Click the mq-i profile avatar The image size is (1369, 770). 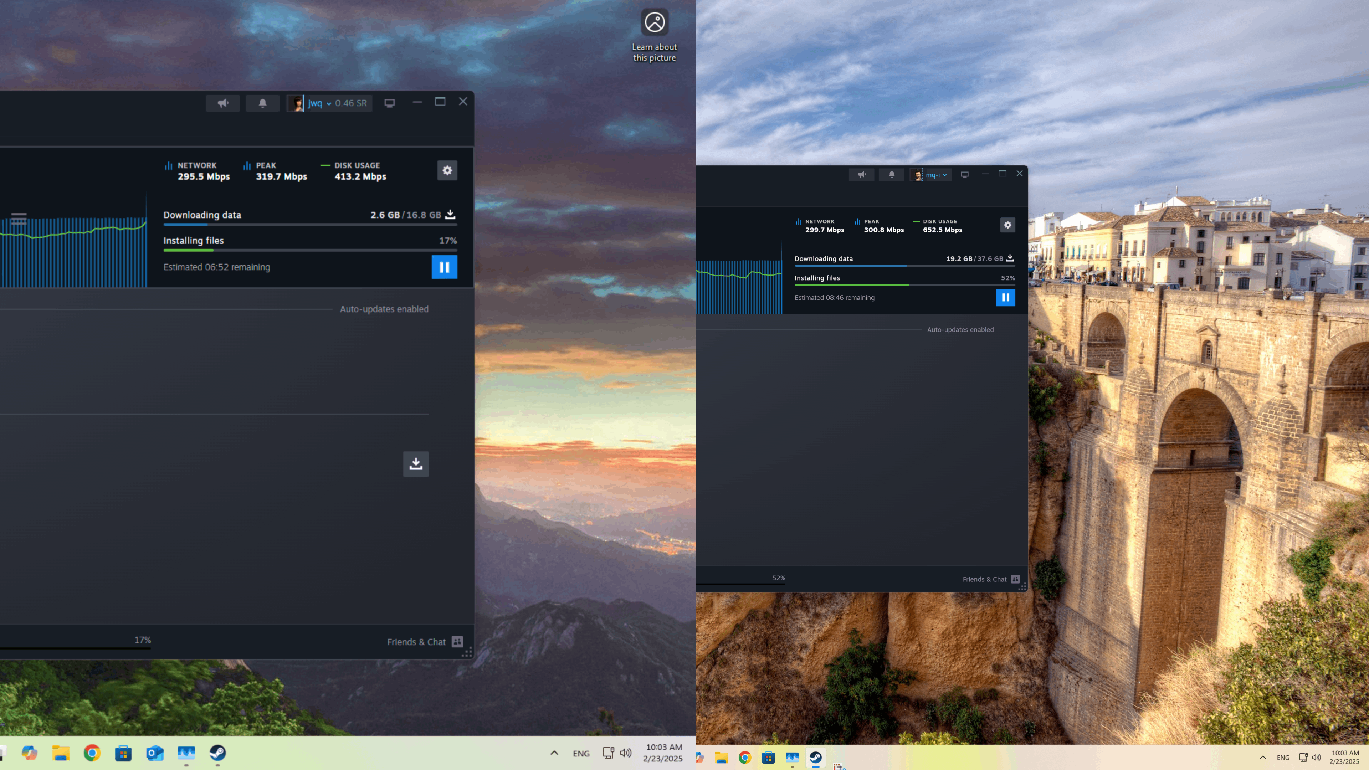917,175
